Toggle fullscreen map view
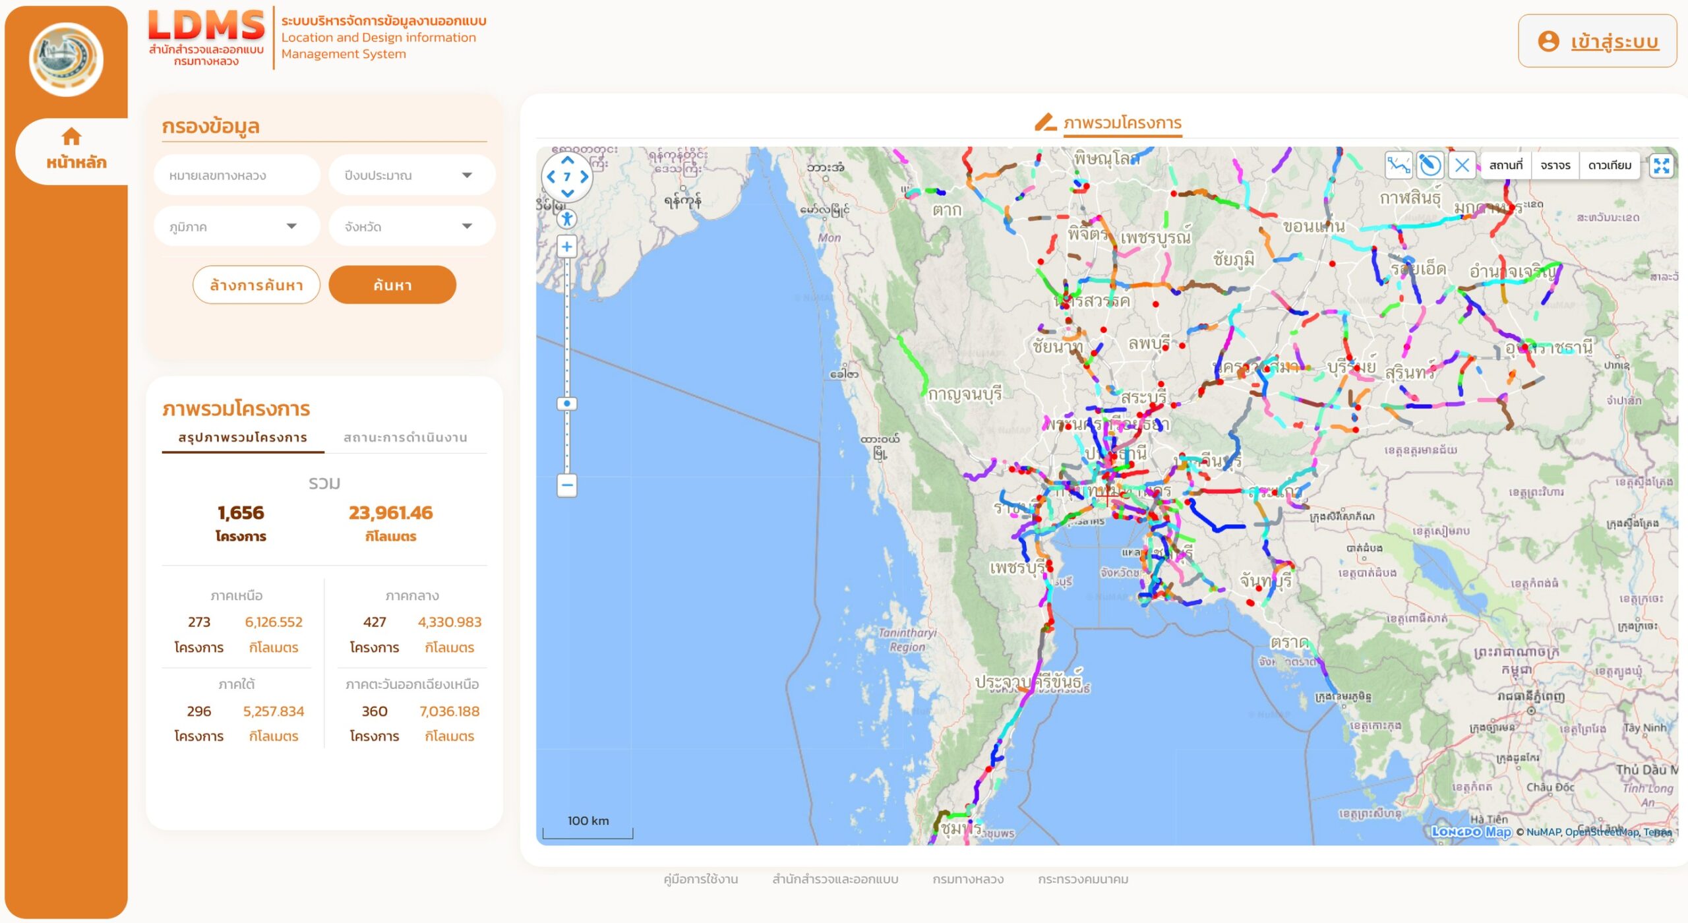 [1661, 165]
